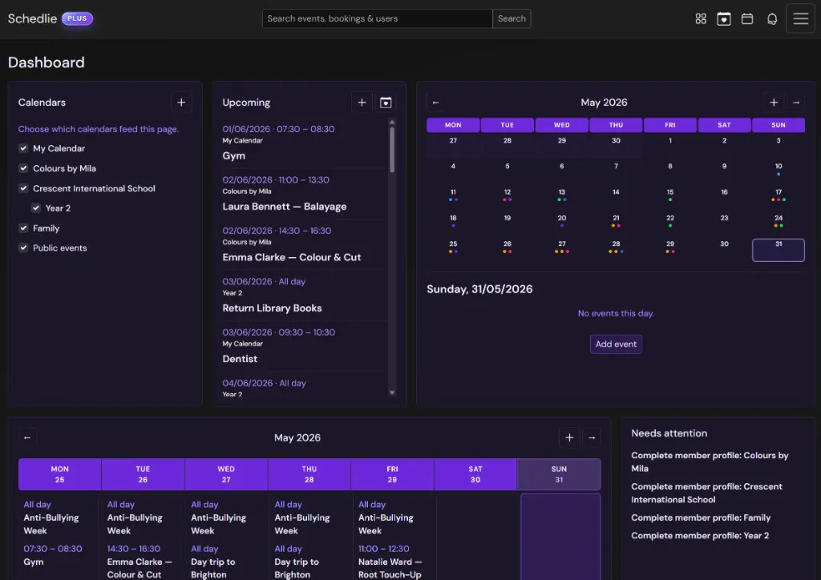
Task: Go to next month in the mini calendar
Action: click(796, 103)
